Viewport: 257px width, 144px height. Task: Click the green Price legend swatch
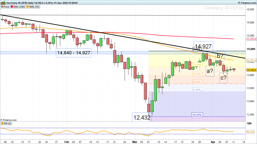coord(2,7)
